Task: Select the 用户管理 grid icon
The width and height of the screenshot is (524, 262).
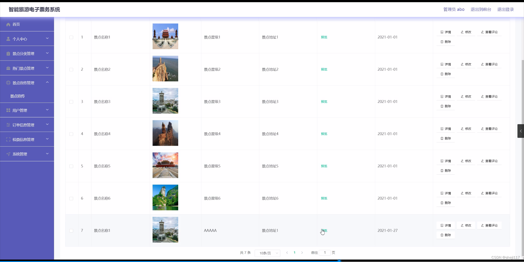Action: pos(8,110)
